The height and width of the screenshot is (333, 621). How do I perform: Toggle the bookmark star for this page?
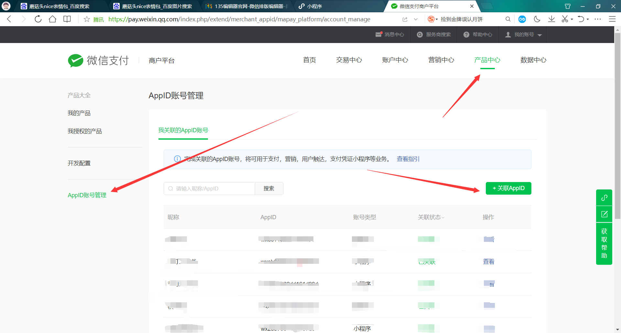(x=86, y=19)
